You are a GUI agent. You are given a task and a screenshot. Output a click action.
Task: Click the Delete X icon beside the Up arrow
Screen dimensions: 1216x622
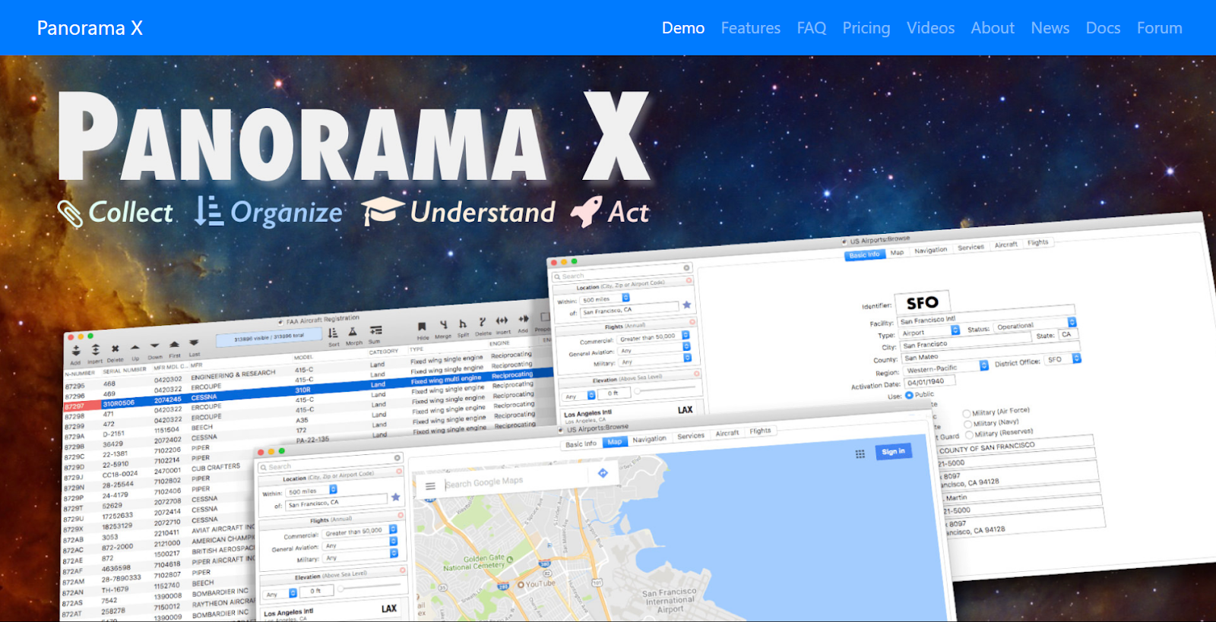coord(116,349)
